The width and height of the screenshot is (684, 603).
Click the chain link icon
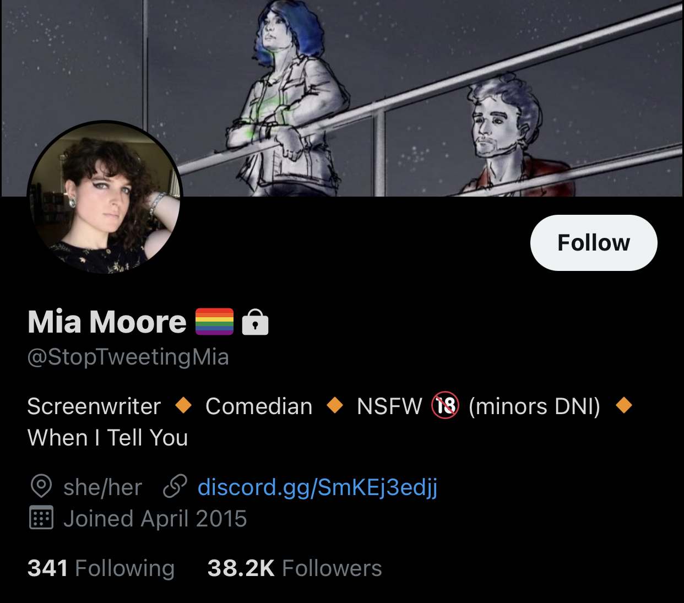click(x=175, y=487)
